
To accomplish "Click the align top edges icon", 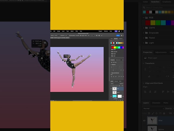I will click(119, 76).
